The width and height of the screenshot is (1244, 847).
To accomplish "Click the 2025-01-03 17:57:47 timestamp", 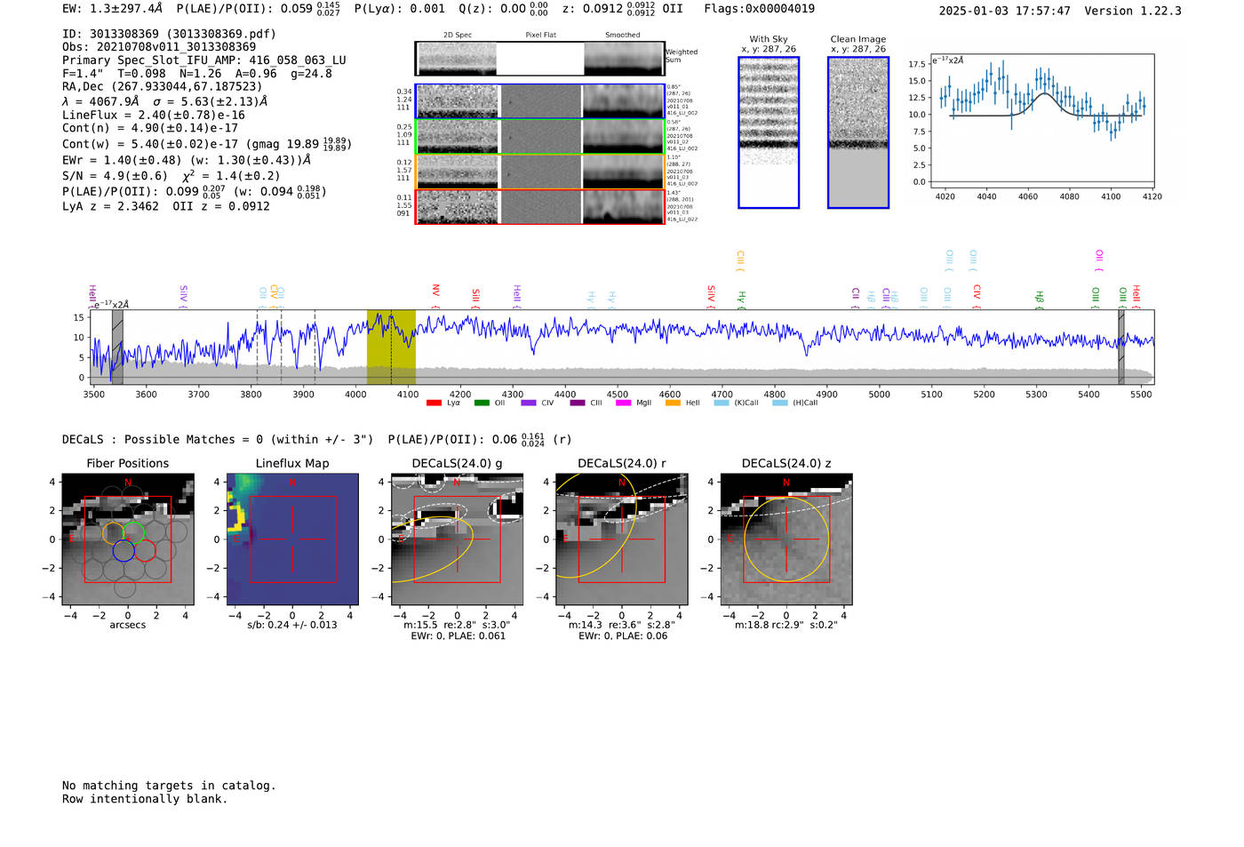I will [x=1004, y=11].
